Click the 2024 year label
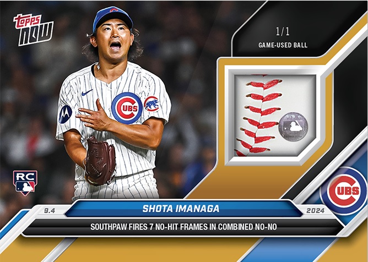This screenshot has width=368, height=262. (x=316, y=210)
